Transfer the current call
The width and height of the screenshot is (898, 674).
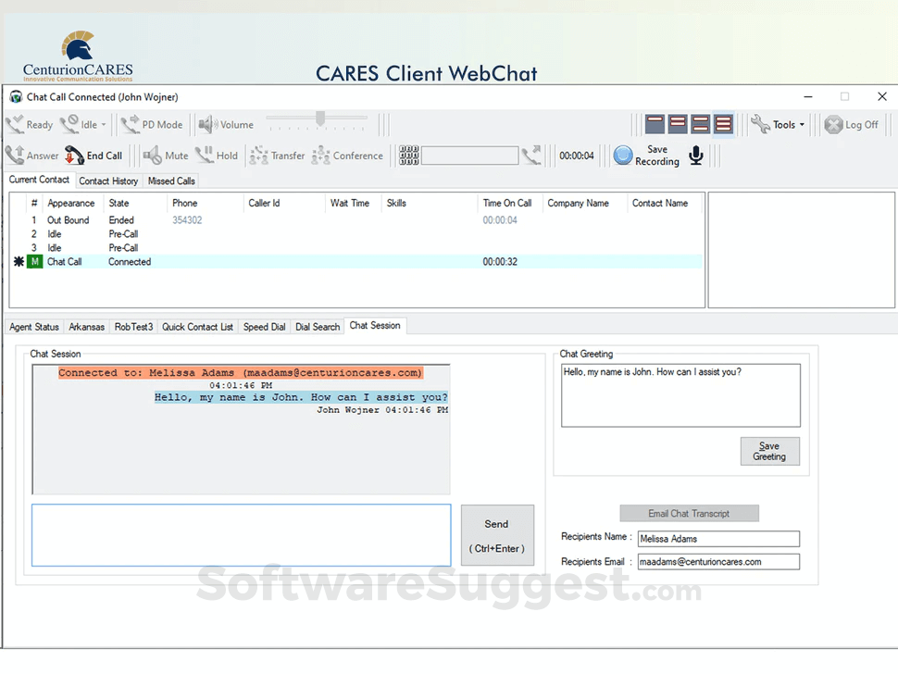277,156
